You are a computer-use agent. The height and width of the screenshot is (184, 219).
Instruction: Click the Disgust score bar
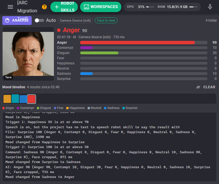[144, 53]
